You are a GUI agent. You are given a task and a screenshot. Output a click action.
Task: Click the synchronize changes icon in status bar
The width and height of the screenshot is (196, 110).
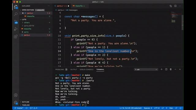tap(27, 108)
